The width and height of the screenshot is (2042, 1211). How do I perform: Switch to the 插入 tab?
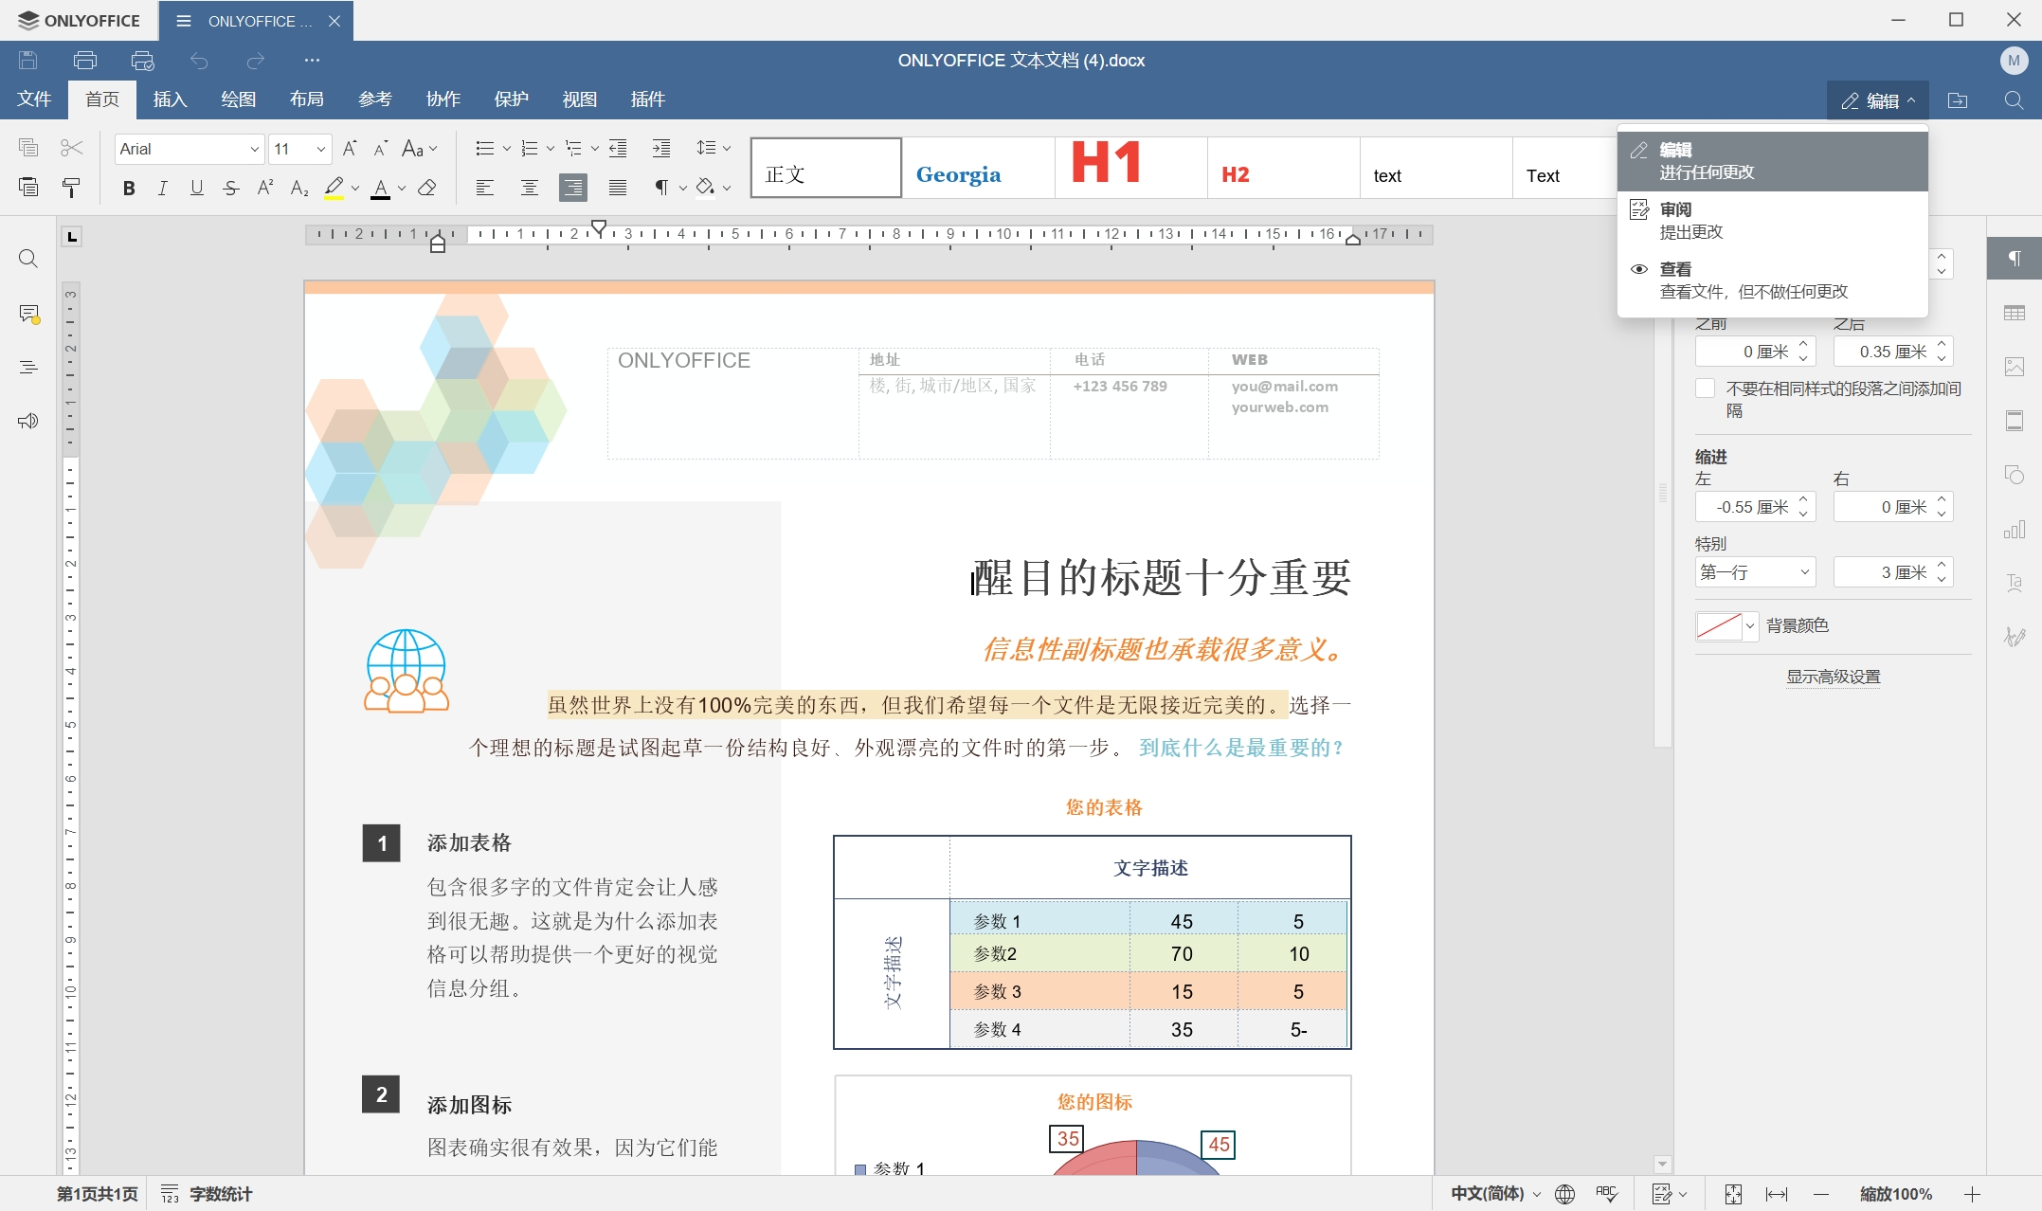170,99
